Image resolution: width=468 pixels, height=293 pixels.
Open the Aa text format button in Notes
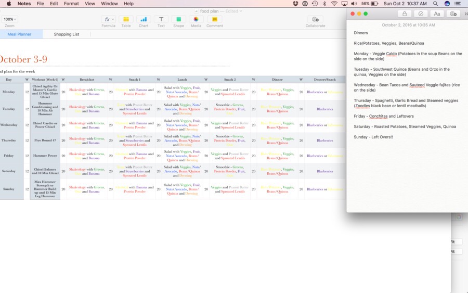click(x=437, y=14)
